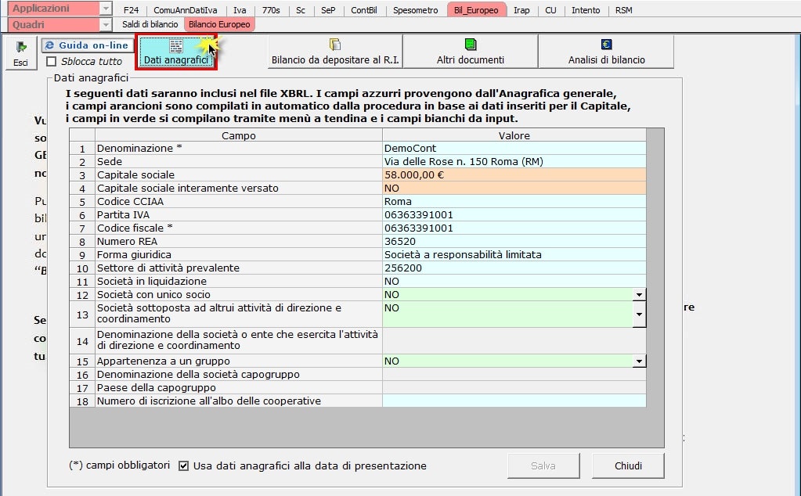Open Analisi di bilancio

[606, 52]
